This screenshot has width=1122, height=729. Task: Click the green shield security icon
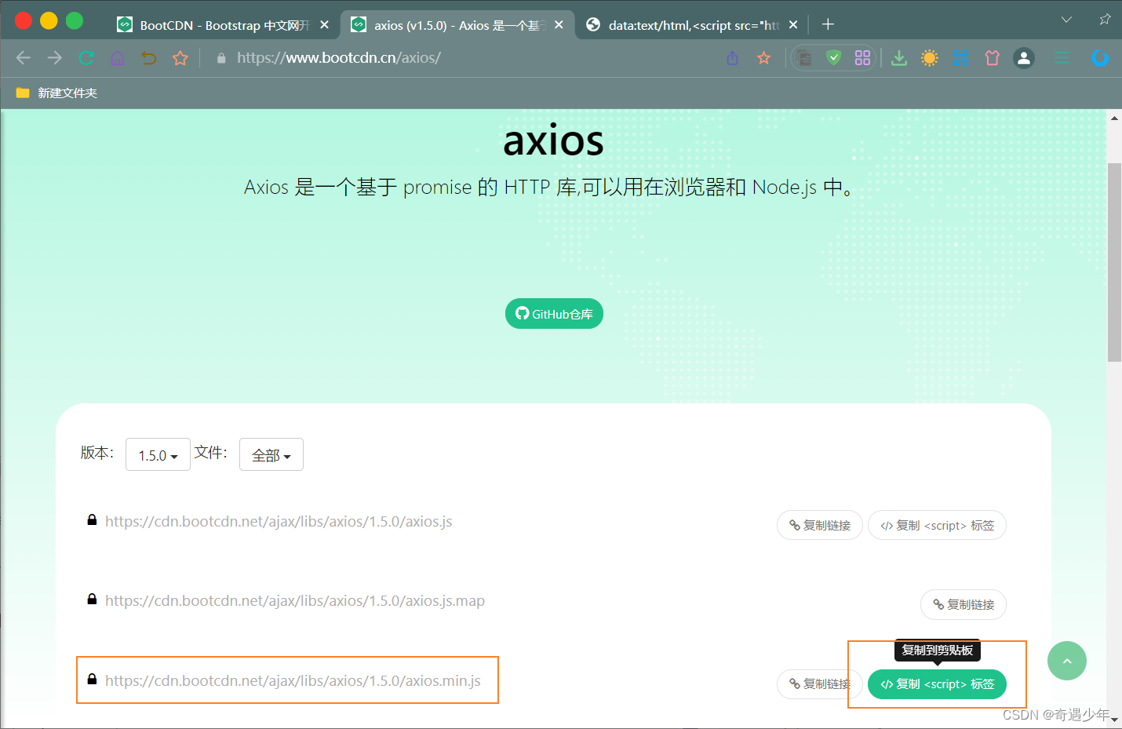(x=834, y=57)
